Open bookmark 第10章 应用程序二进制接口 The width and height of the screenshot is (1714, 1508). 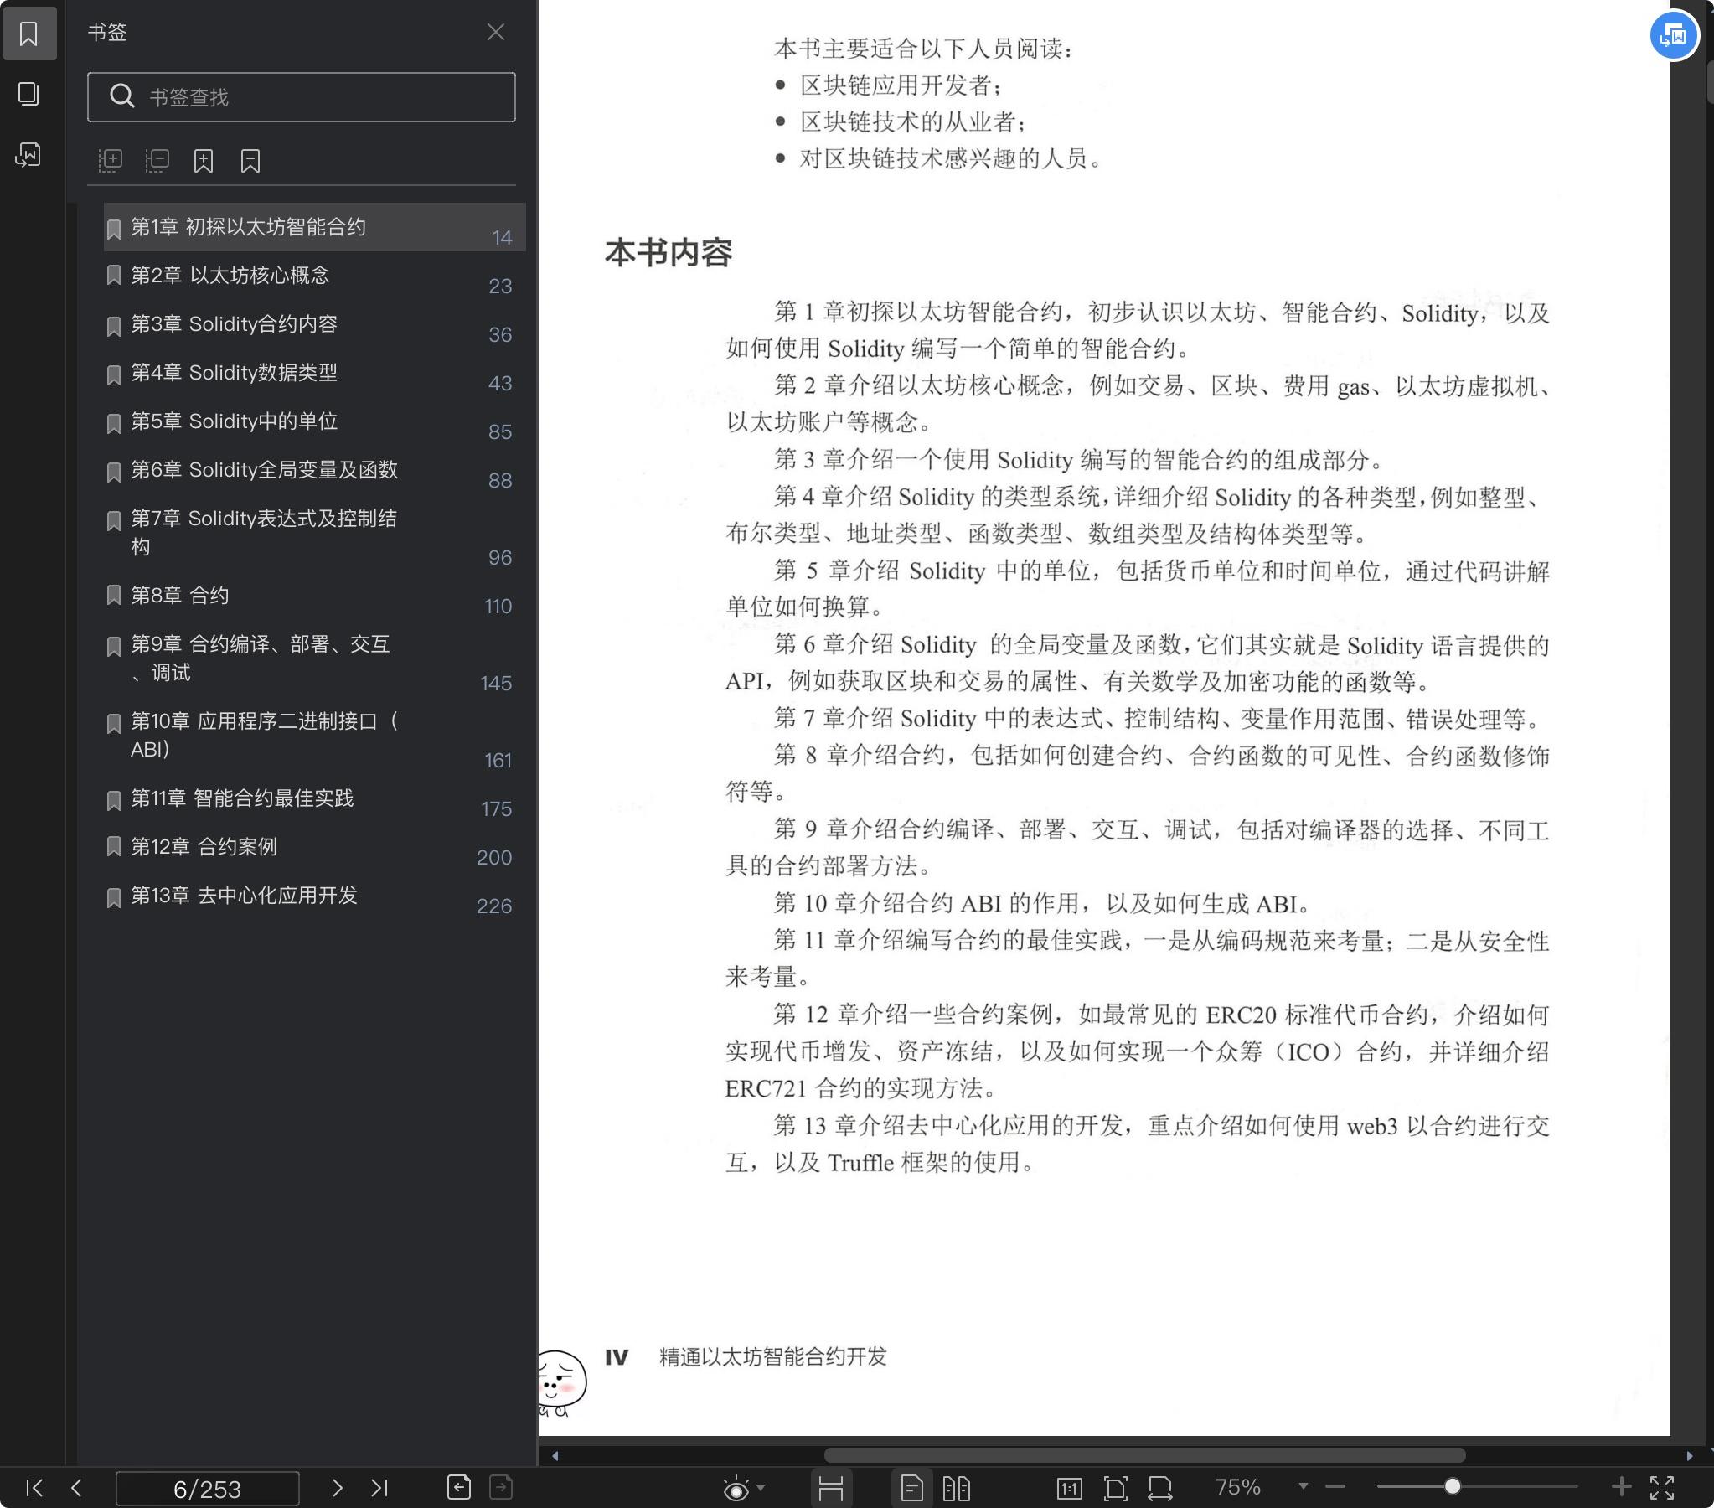(314, 736)
